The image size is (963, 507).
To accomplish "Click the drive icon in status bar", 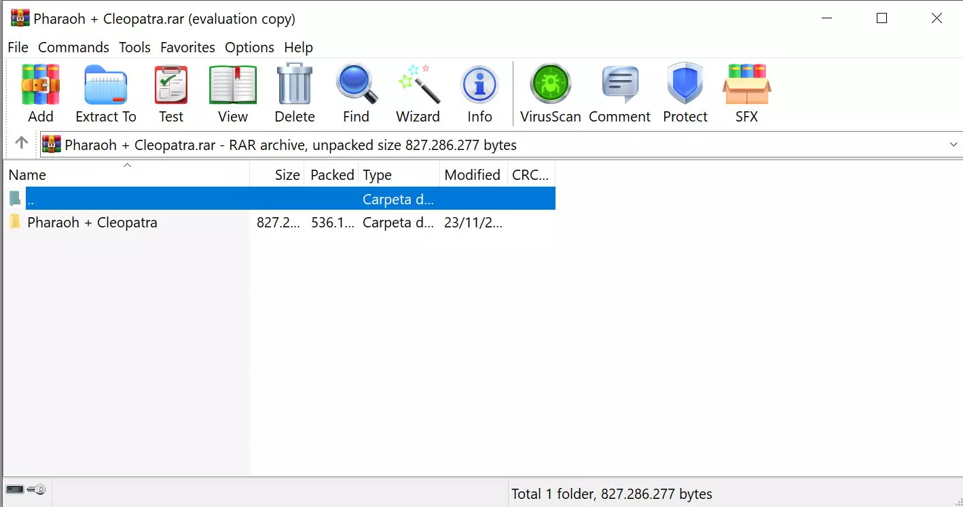I will click(x=14, y=489).
